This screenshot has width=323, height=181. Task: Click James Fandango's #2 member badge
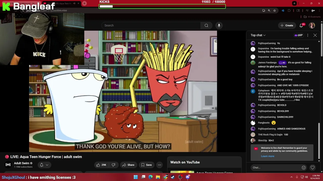point(282,63)
